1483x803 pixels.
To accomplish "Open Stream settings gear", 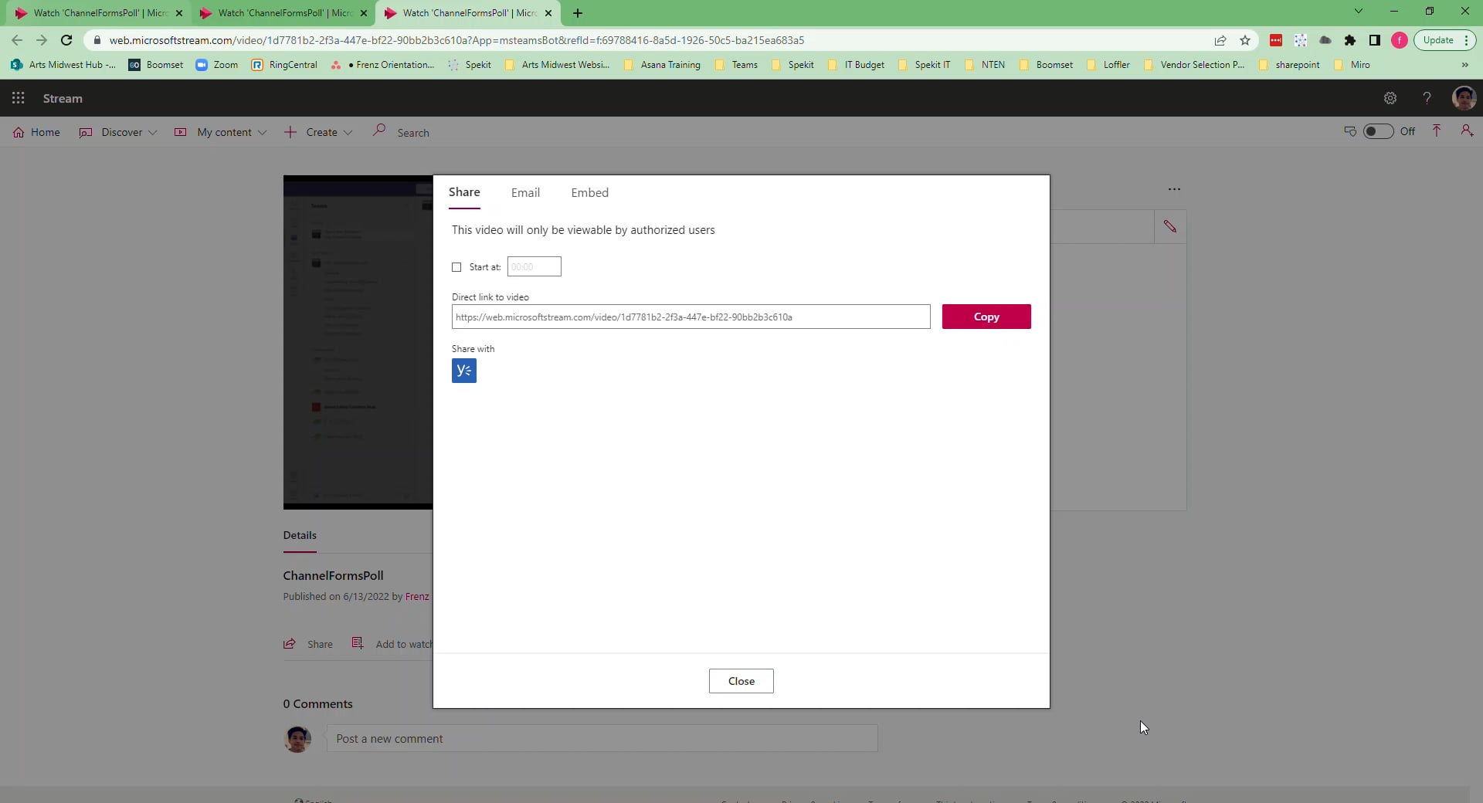I will 1390,98.
